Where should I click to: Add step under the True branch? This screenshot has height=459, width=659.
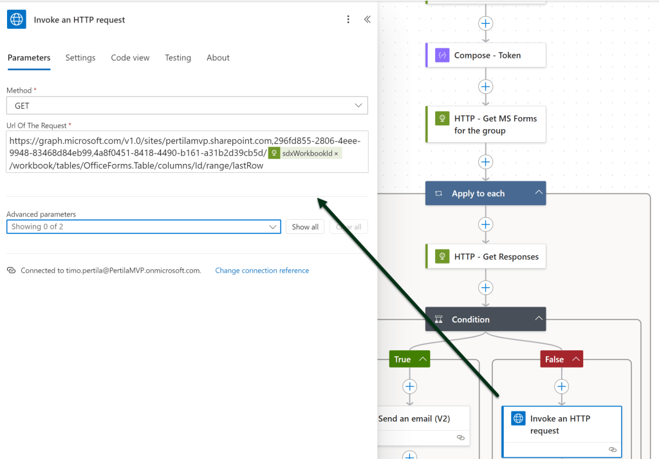410,386
